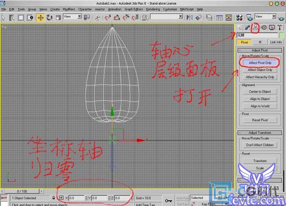The height and width of the screenshot is (206, 286).
Task: Click the Center to Object button
Action: click(260, 92)
